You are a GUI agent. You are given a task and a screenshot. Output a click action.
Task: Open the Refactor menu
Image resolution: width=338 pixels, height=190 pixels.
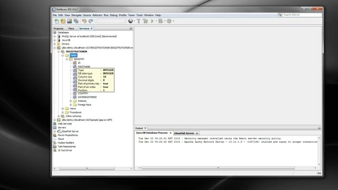coord(97,15)
